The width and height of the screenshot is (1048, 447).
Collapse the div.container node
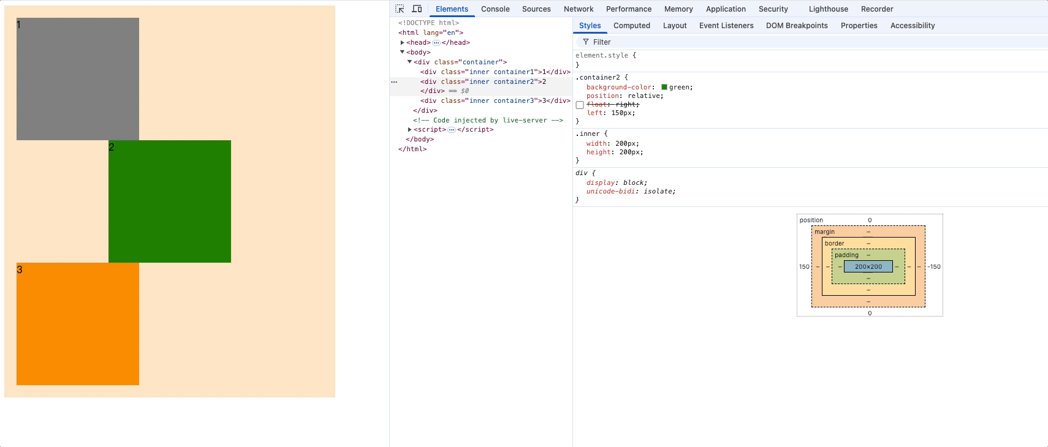pyautogui.click(x=409, y=62)
